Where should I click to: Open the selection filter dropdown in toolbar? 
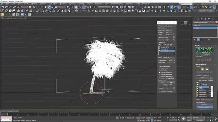click(x=24, y=7)
